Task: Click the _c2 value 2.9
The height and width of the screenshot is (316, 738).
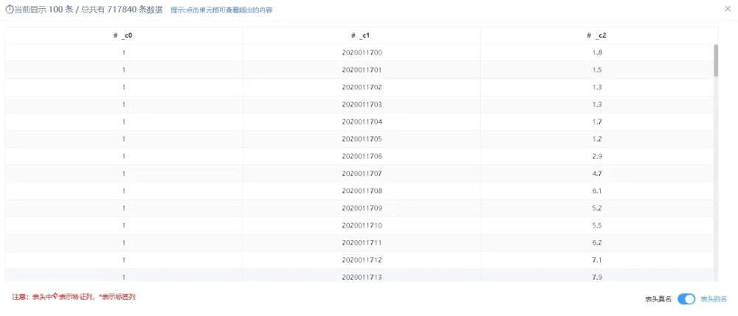Action: point(597,156)
